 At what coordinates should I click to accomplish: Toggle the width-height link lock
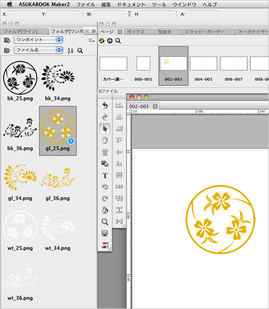click(129, 14)
